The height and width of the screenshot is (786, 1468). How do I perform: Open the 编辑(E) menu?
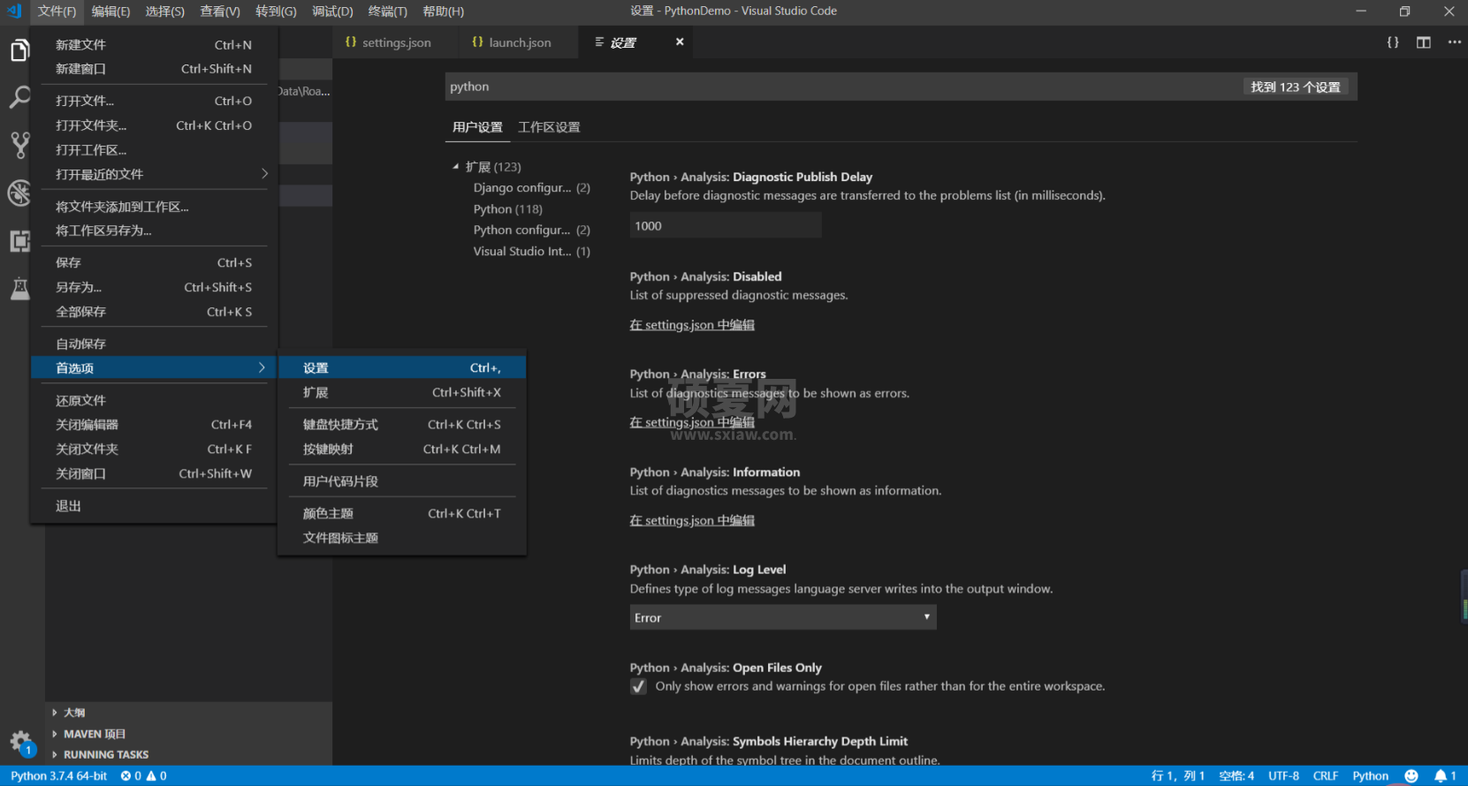coord(110,11)
